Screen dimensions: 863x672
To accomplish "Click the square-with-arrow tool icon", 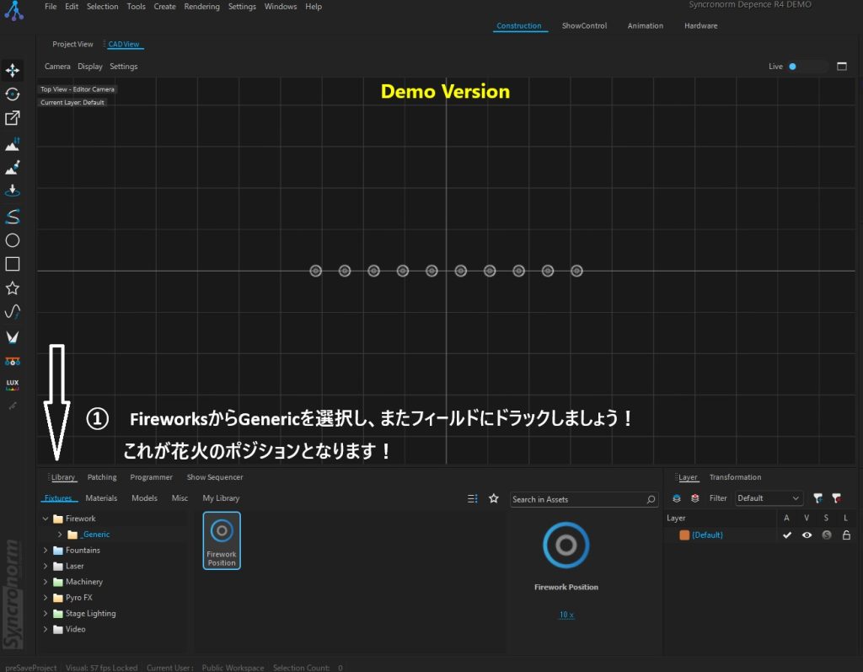I will tap(13, 118).
